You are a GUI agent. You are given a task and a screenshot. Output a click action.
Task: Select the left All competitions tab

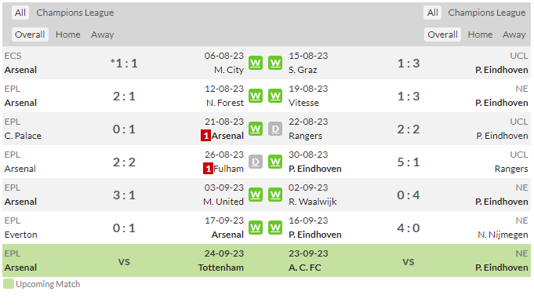coord(20,13)
